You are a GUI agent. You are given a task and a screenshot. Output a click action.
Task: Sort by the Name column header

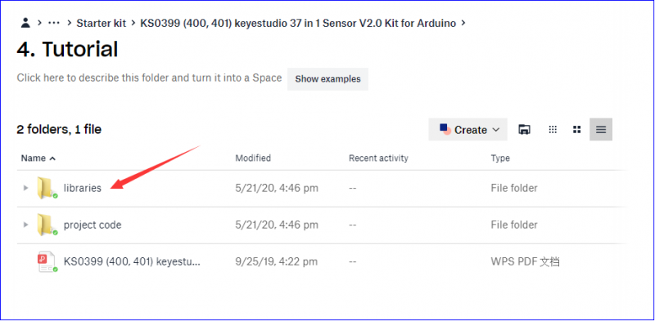pos(38,158)
